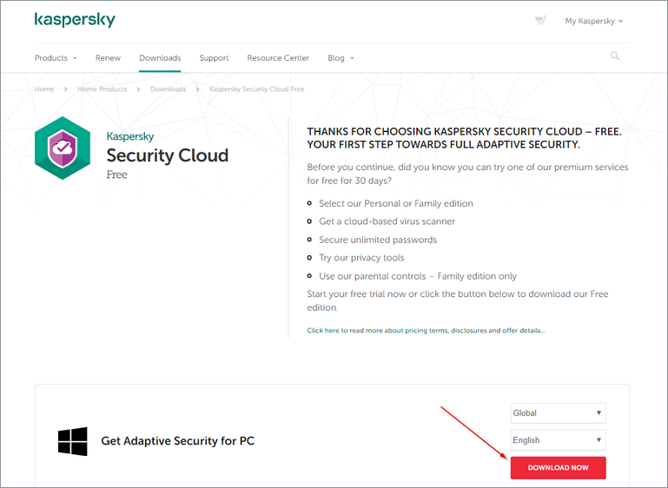Open pricing terms and disclosures link
The width and height of the screenshot is (668, 488).
pyautogui.click(x=426, y=331)
